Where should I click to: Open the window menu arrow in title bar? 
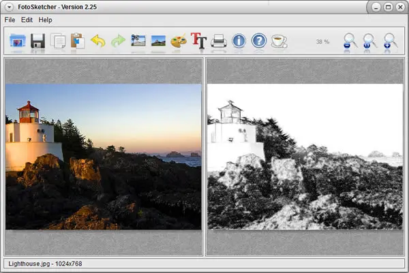pyautogui.click(x=9, y=7)
